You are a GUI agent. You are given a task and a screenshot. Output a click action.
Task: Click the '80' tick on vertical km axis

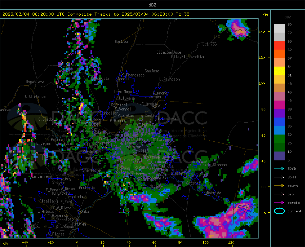pos(263,109)
